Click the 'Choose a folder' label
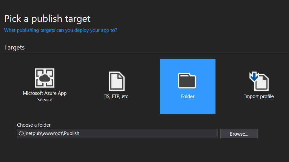This screenshot has height=162, width=289. coord(34,125)
